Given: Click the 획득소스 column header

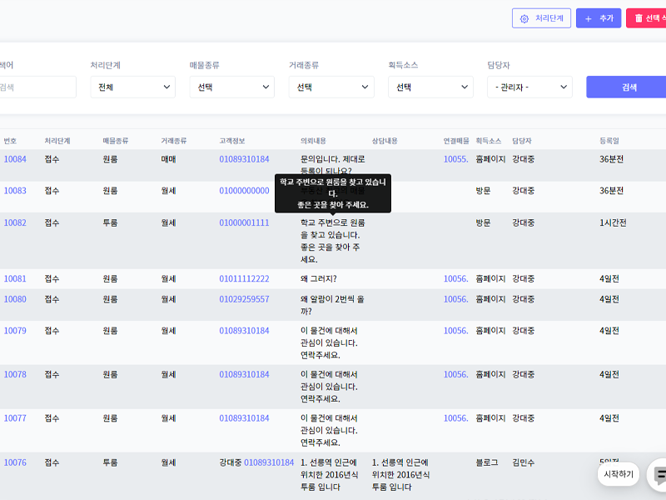Looking at the screenshot, I should tap(489, 141).
